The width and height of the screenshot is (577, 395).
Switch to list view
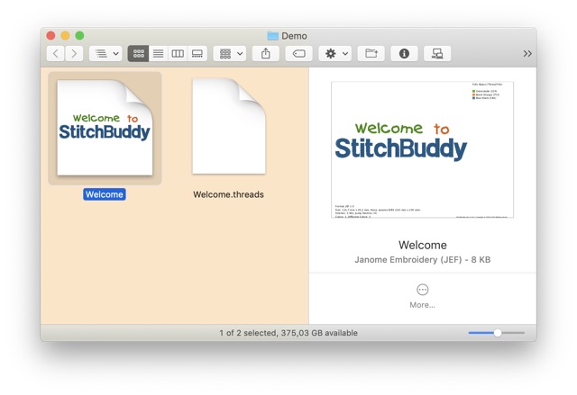click(159, 54)
